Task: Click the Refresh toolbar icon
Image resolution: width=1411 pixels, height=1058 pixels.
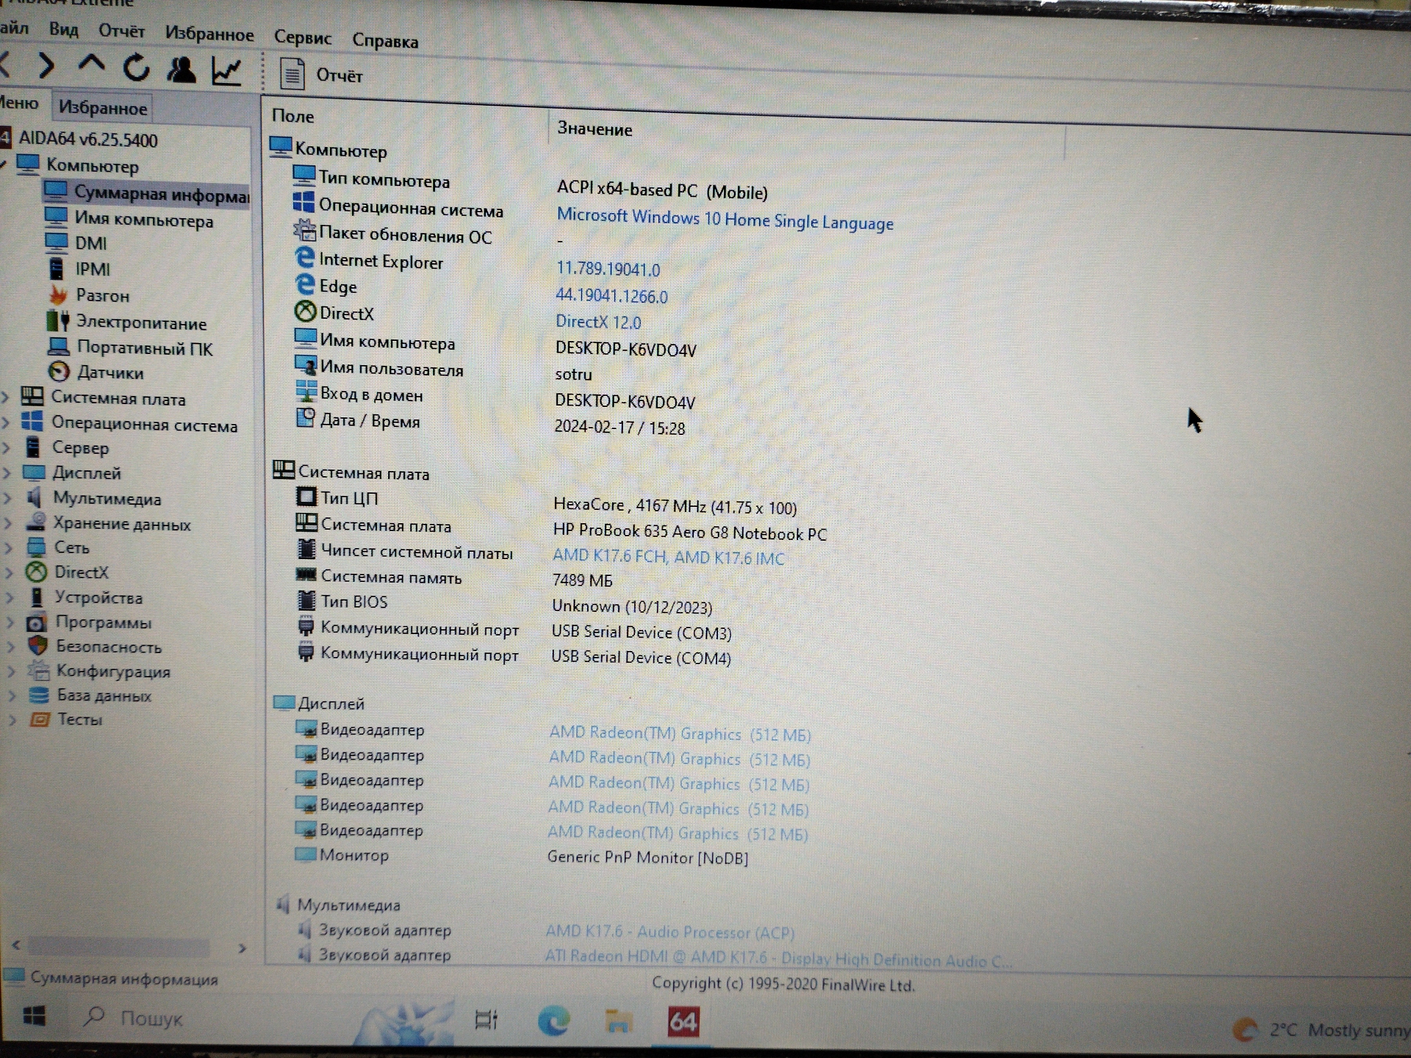Action: click(x=136, y=68)
